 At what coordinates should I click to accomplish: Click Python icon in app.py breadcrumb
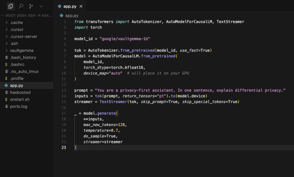[61, 16]
